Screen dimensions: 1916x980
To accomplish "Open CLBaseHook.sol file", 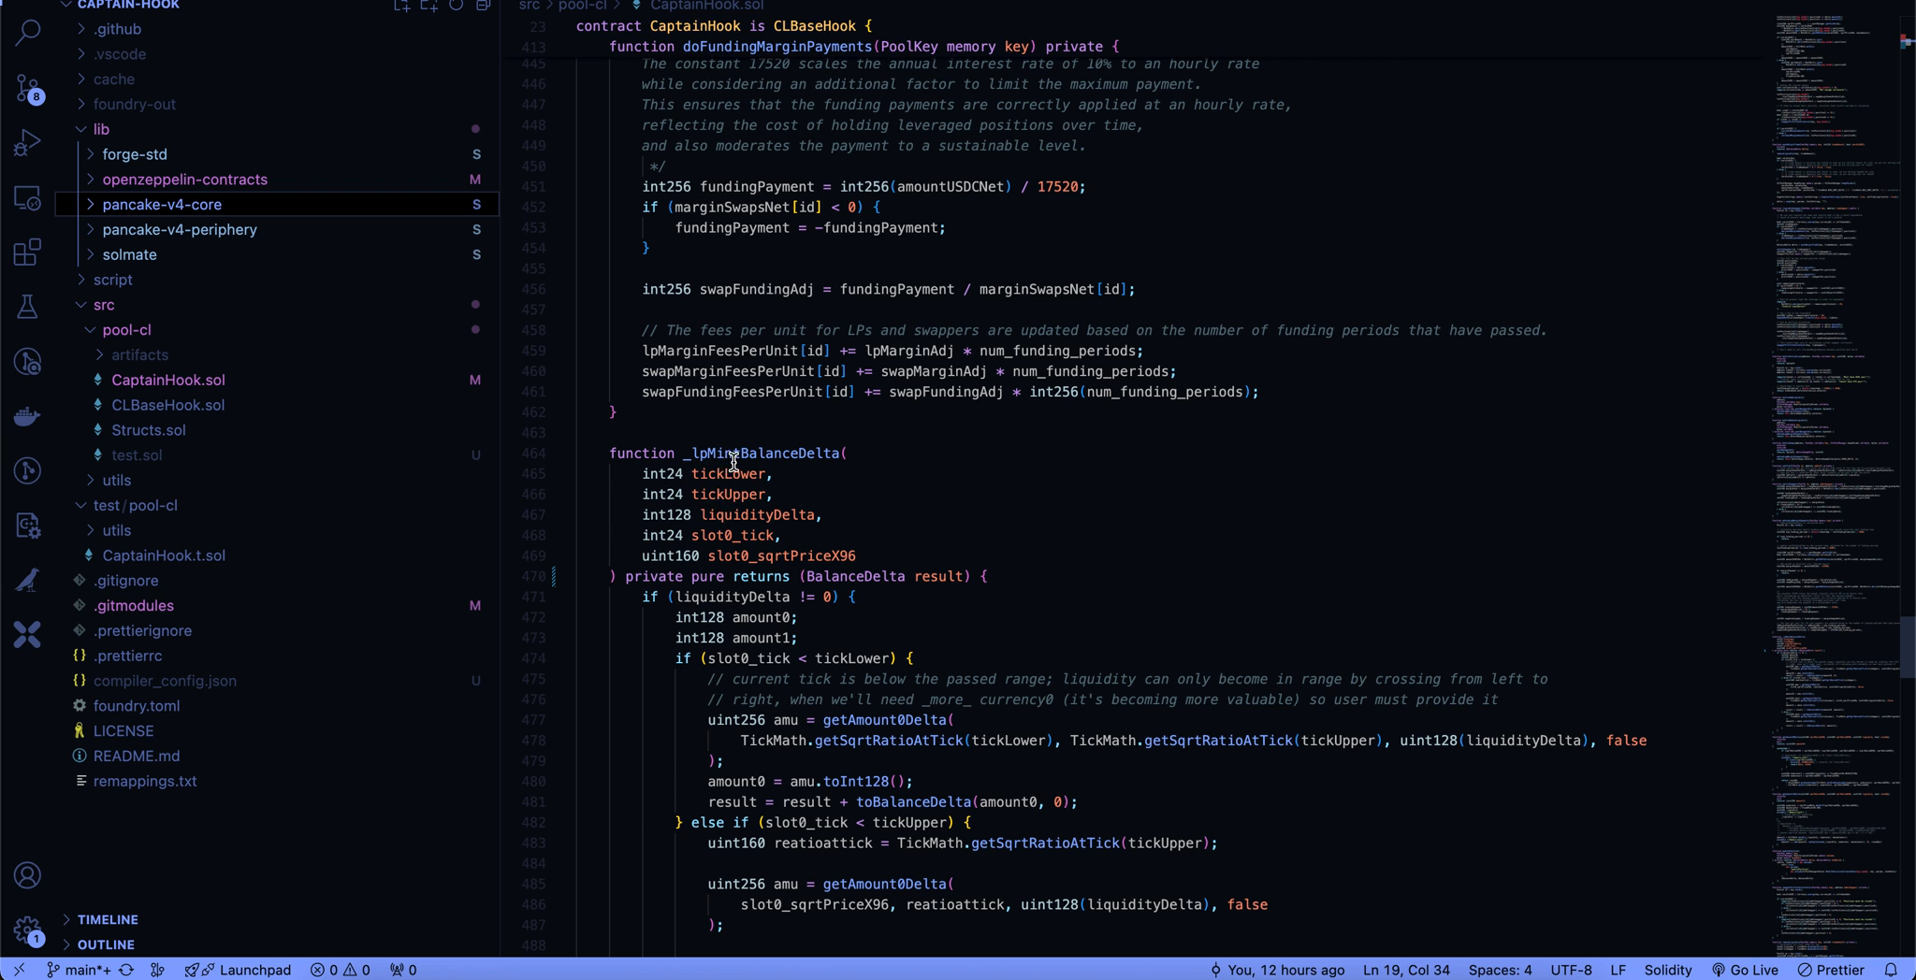I will [277, 405].
